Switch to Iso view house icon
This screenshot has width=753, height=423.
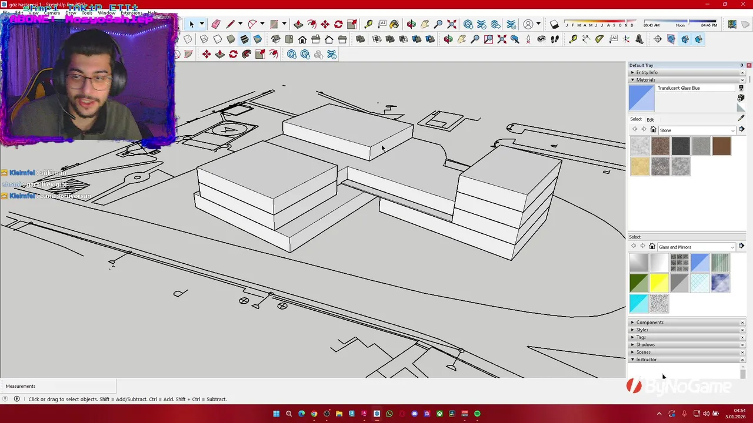tap(275, 39)
